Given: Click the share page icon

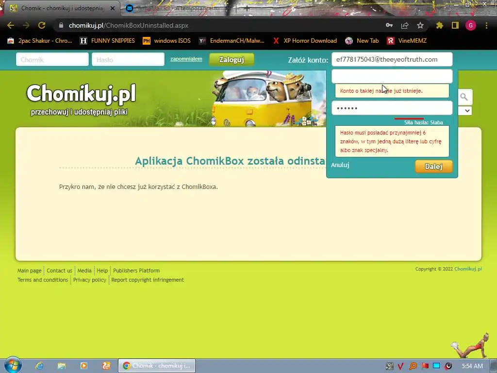Looking at the screenshot, I should tap(405, 25).
